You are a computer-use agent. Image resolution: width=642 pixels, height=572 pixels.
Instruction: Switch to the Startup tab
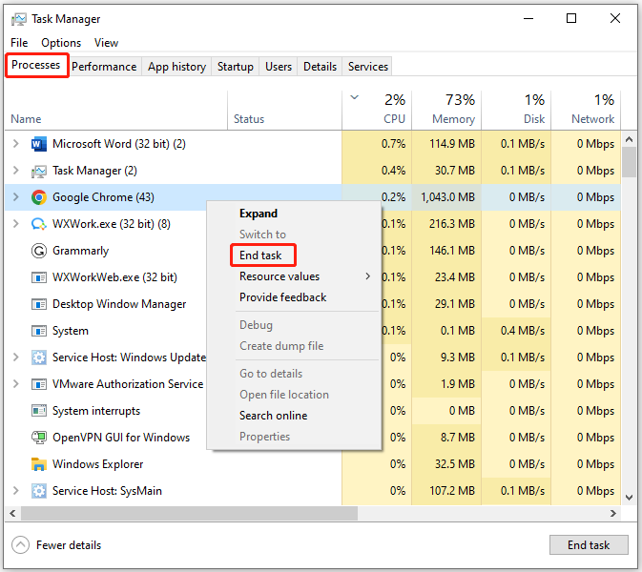236,67
